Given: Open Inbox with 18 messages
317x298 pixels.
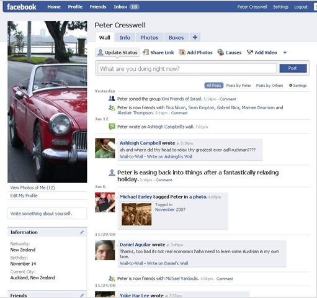Looking at the screenshot, I should click(x=127, y=7).
